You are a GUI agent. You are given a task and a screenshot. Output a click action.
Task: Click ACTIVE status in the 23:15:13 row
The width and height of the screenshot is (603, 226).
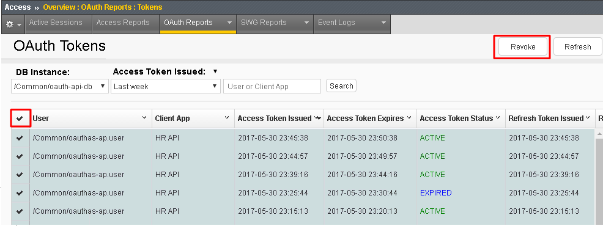tap(432, 211)
